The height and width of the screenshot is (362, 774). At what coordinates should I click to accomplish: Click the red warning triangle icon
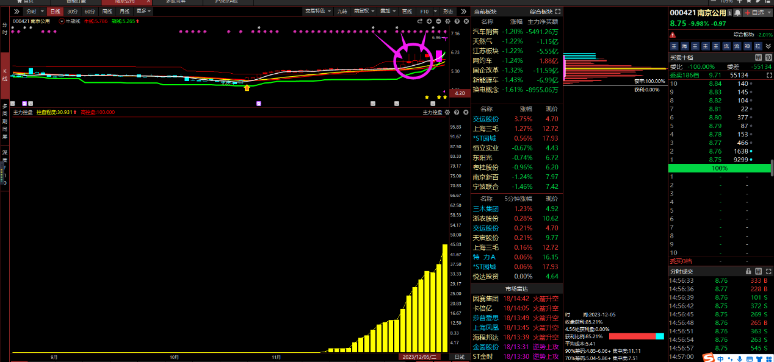[673, 35]
